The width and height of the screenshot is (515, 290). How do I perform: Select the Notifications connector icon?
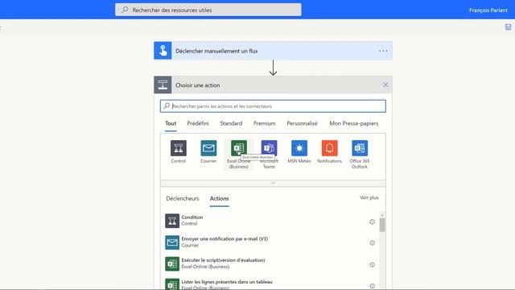329,148
